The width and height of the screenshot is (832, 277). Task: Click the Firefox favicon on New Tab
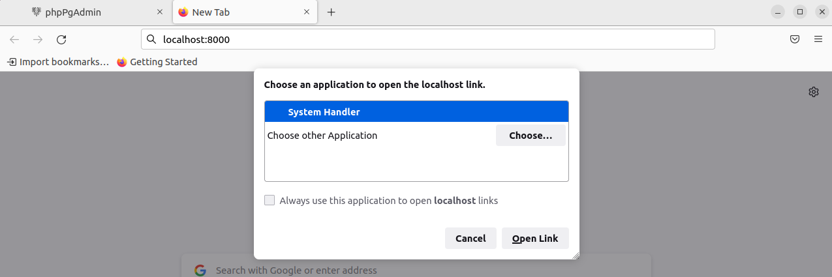[183, 12]
